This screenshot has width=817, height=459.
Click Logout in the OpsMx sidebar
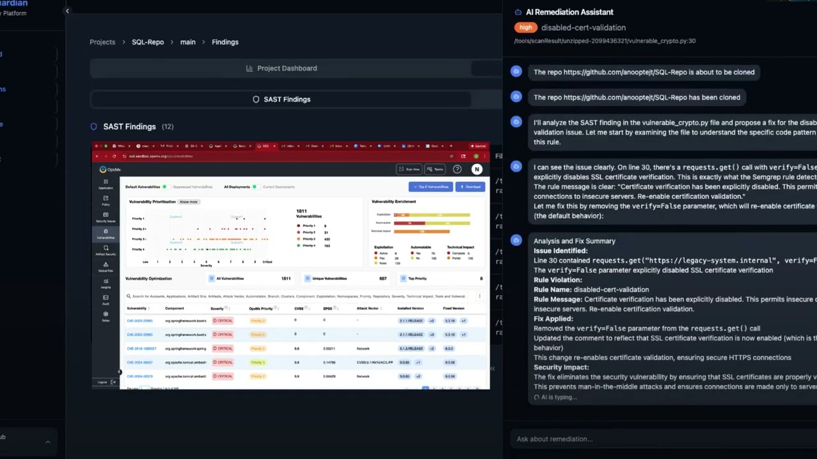(106, 382)
